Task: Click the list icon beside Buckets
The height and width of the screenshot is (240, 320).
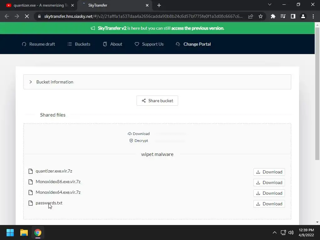Action: coord(70,44)
